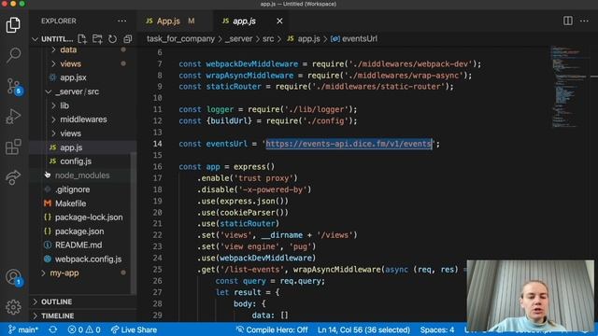
Task: Click Ln 14, Col 56 cursor position indicator
Action: tap(363, 329)
